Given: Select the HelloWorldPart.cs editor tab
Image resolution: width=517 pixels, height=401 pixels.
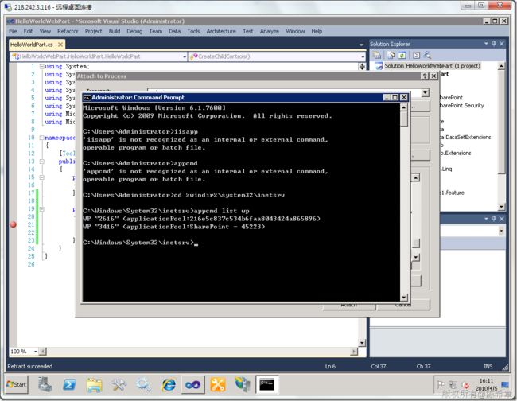Looking at the screenshot, I should pos(31,45).
